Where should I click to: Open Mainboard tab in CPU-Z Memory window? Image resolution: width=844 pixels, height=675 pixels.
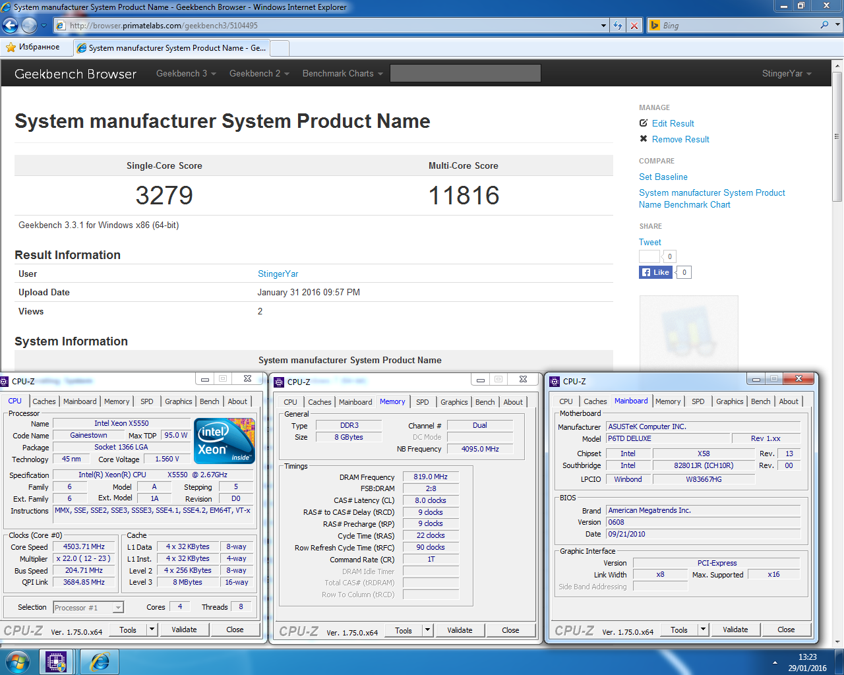(x=355, y=402)
